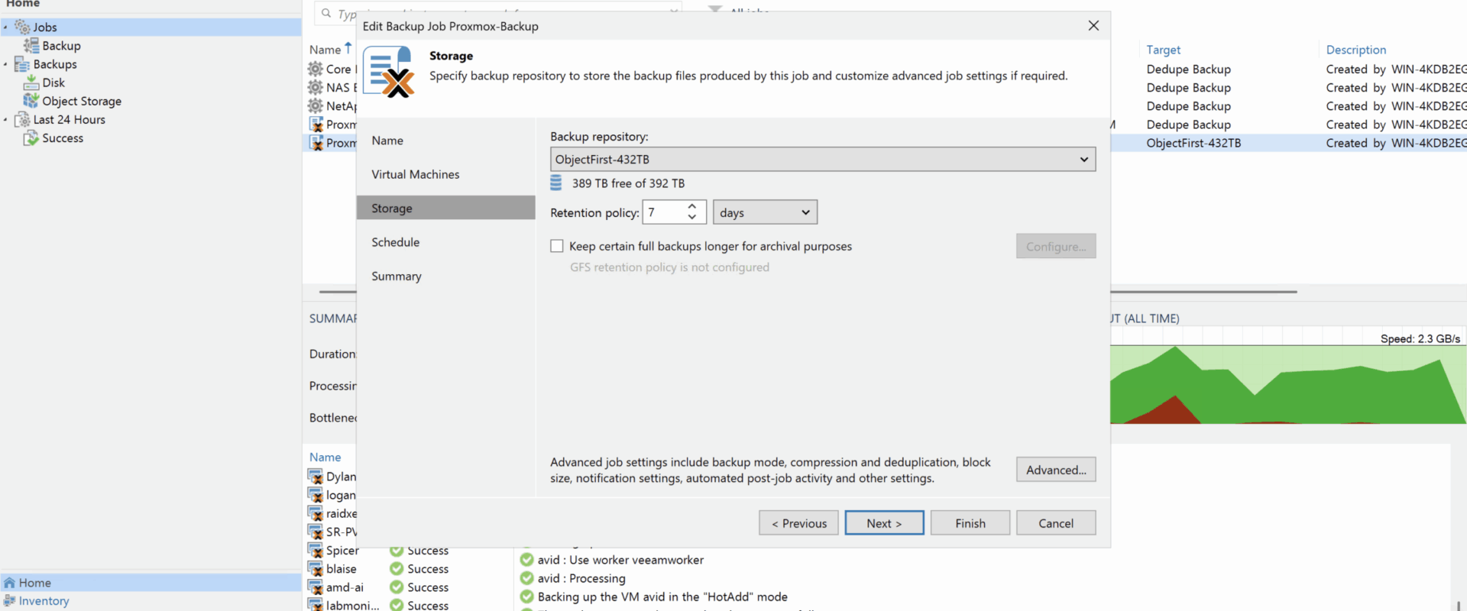Select Disk under Backups
This screenshot has height=611, width=1467.
coord(53,82)
